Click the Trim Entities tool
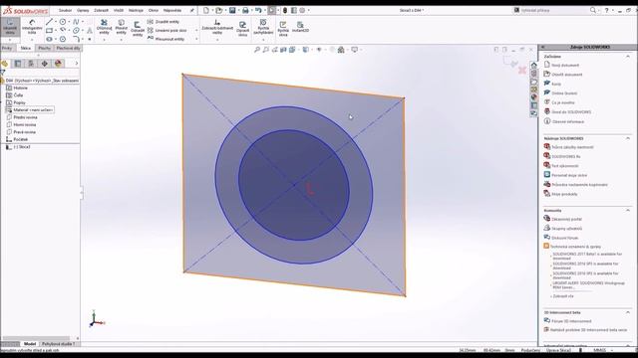Screen dimensions: 638x358 (104, 27)
